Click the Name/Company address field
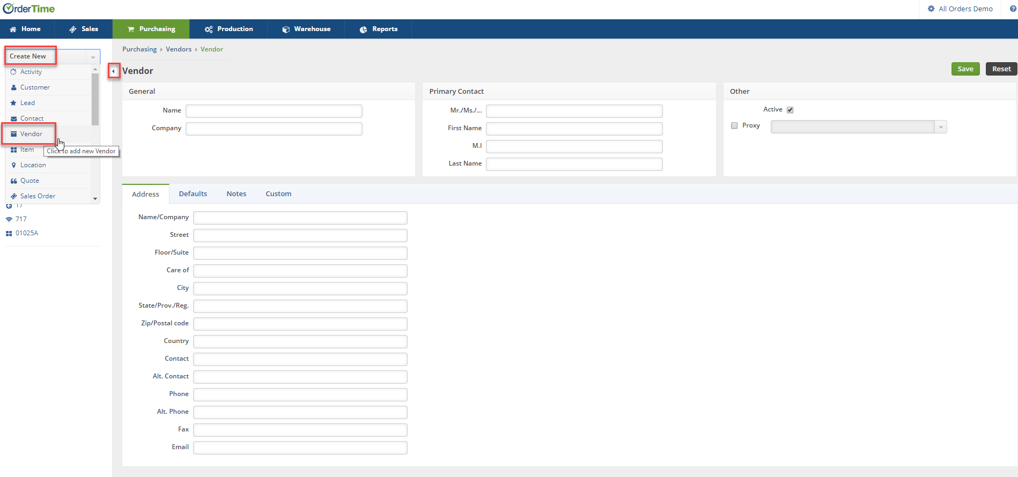The image size is (1018, 477). (300, 218)
